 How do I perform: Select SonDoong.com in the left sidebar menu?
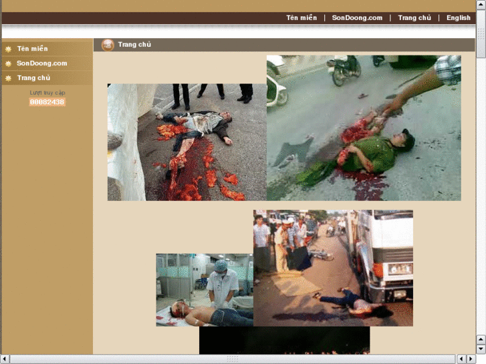(x=42, y=63)
